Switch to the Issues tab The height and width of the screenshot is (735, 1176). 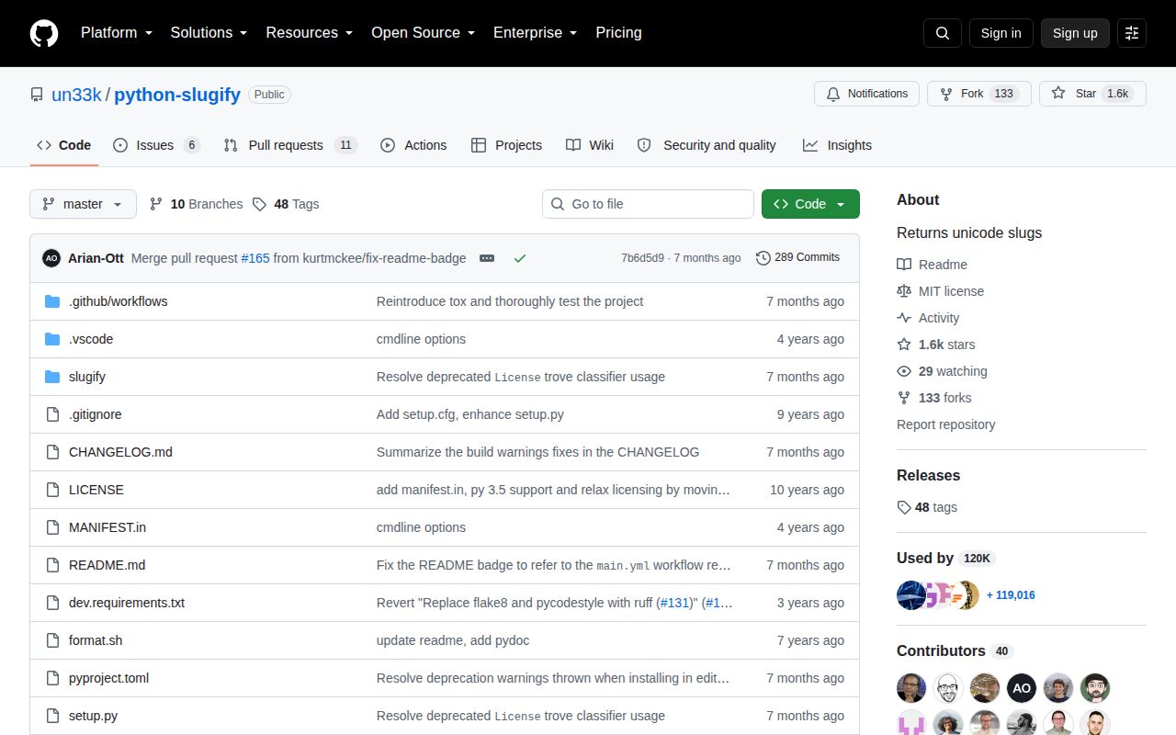click(156, 145)
